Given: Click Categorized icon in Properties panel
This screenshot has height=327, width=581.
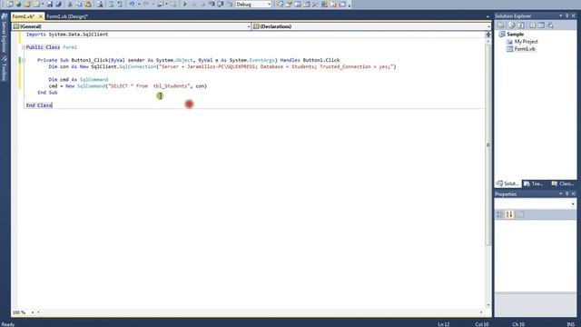Looking at the screenshot, I should (x=500, y=214).
